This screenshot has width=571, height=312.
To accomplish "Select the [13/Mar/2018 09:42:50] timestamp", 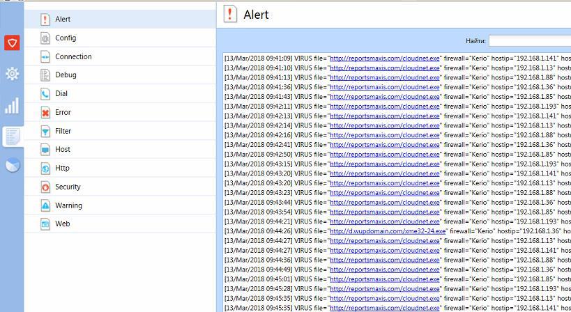I will coord(258,154).
